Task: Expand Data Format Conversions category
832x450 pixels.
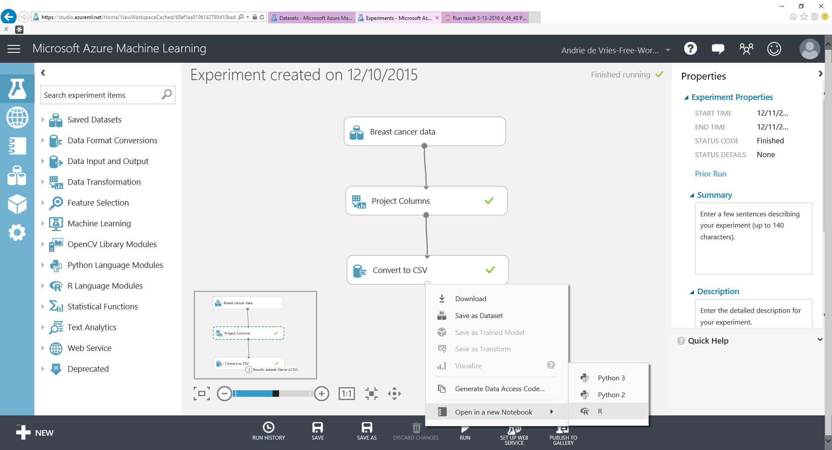Action: coord(42,140)
